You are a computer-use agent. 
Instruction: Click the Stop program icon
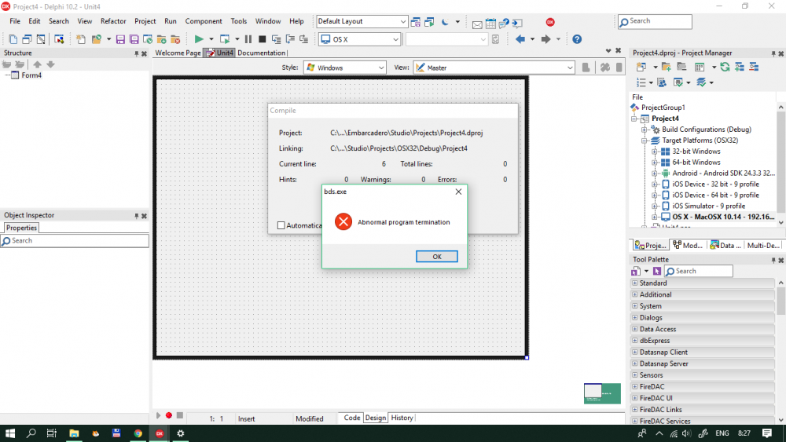click(262, 39)
